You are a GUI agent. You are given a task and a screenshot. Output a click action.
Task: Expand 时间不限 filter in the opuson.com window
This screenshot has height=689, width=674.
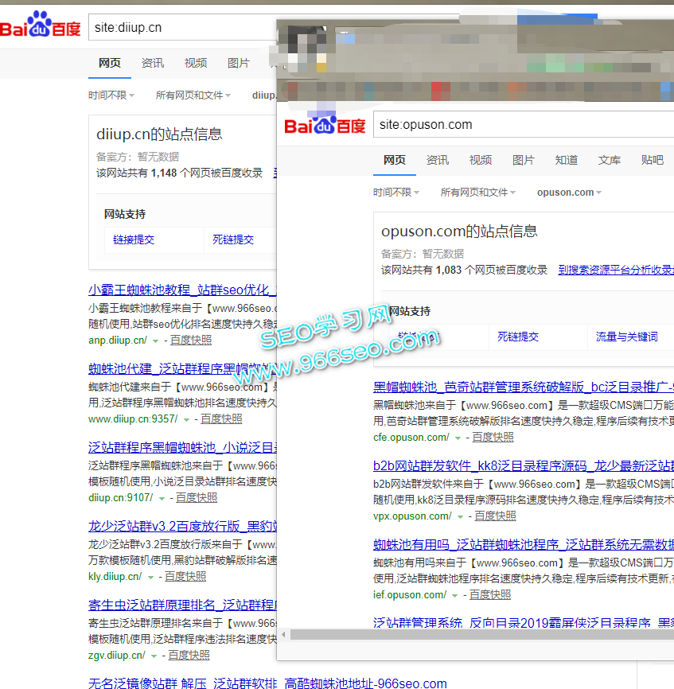click(x=395, y=193)
